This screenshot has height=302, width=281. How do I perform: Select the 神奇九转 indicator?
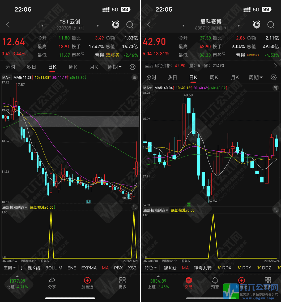point(203,268)
